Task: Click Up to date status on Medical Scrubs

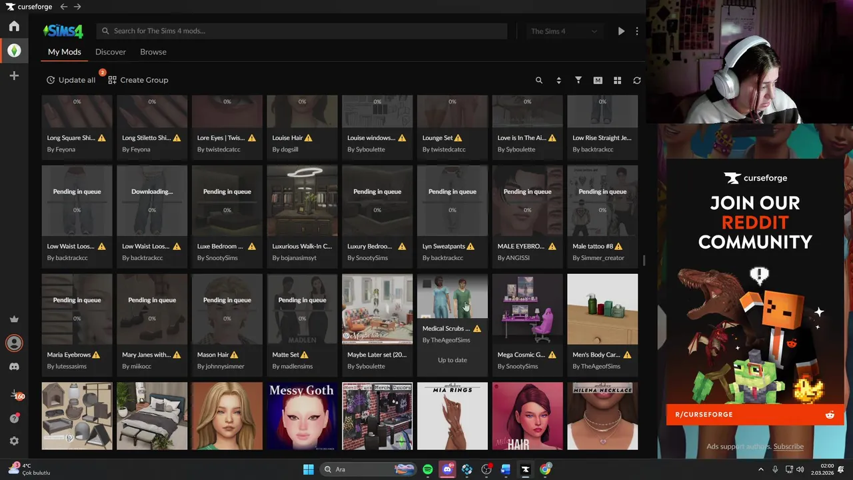Action: [x=452, y=360]
